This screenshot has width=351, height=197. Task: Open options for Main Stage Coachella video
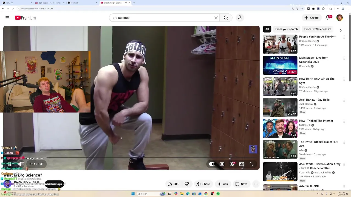(x=344, y=58)
